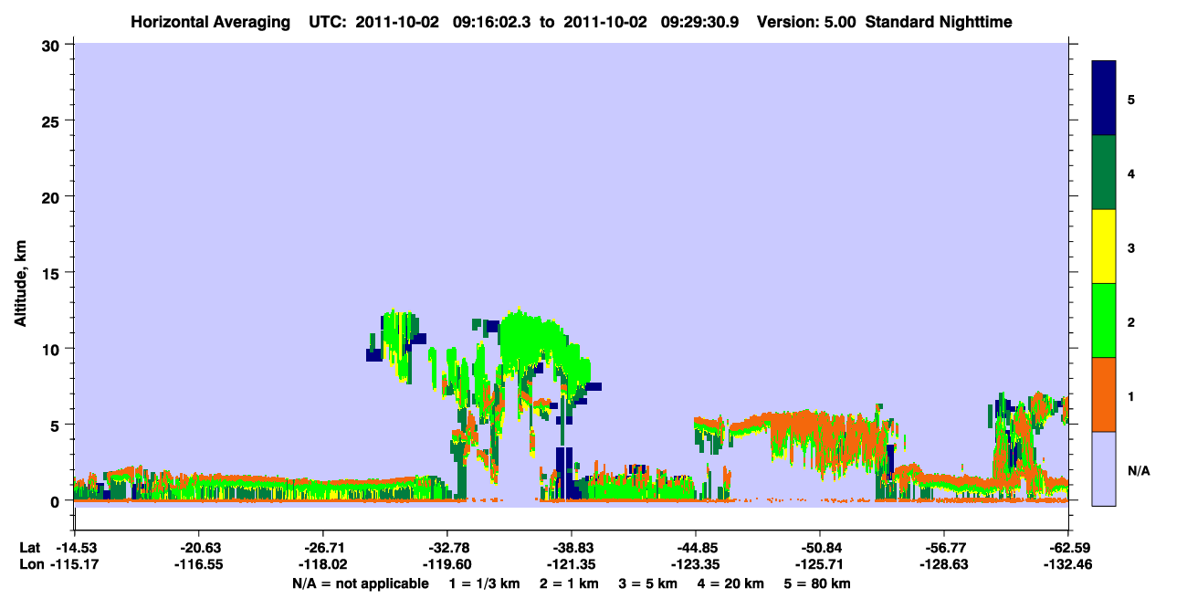The image size is (1187, 609).
Task: Click the y-axis tick label 10
Action: [x=53, y=349]
